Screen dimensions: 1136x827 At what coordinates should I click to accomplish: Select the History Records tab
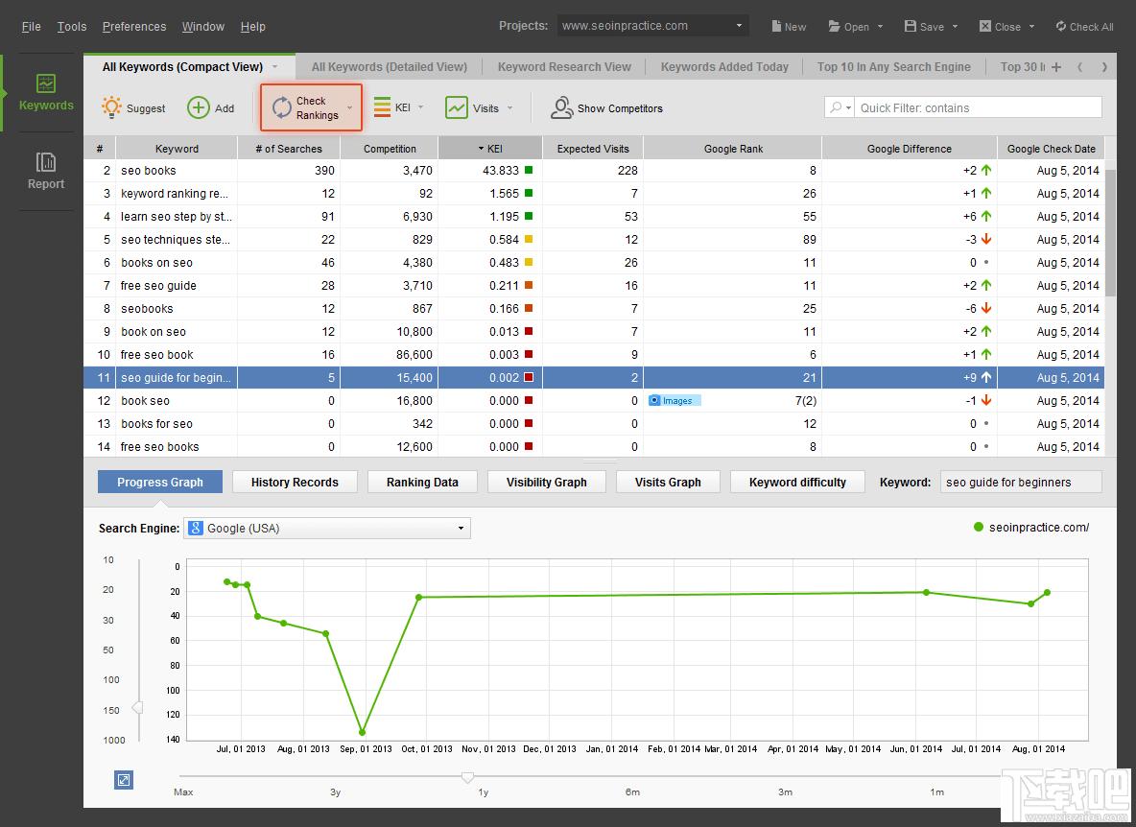coord(295,483)
